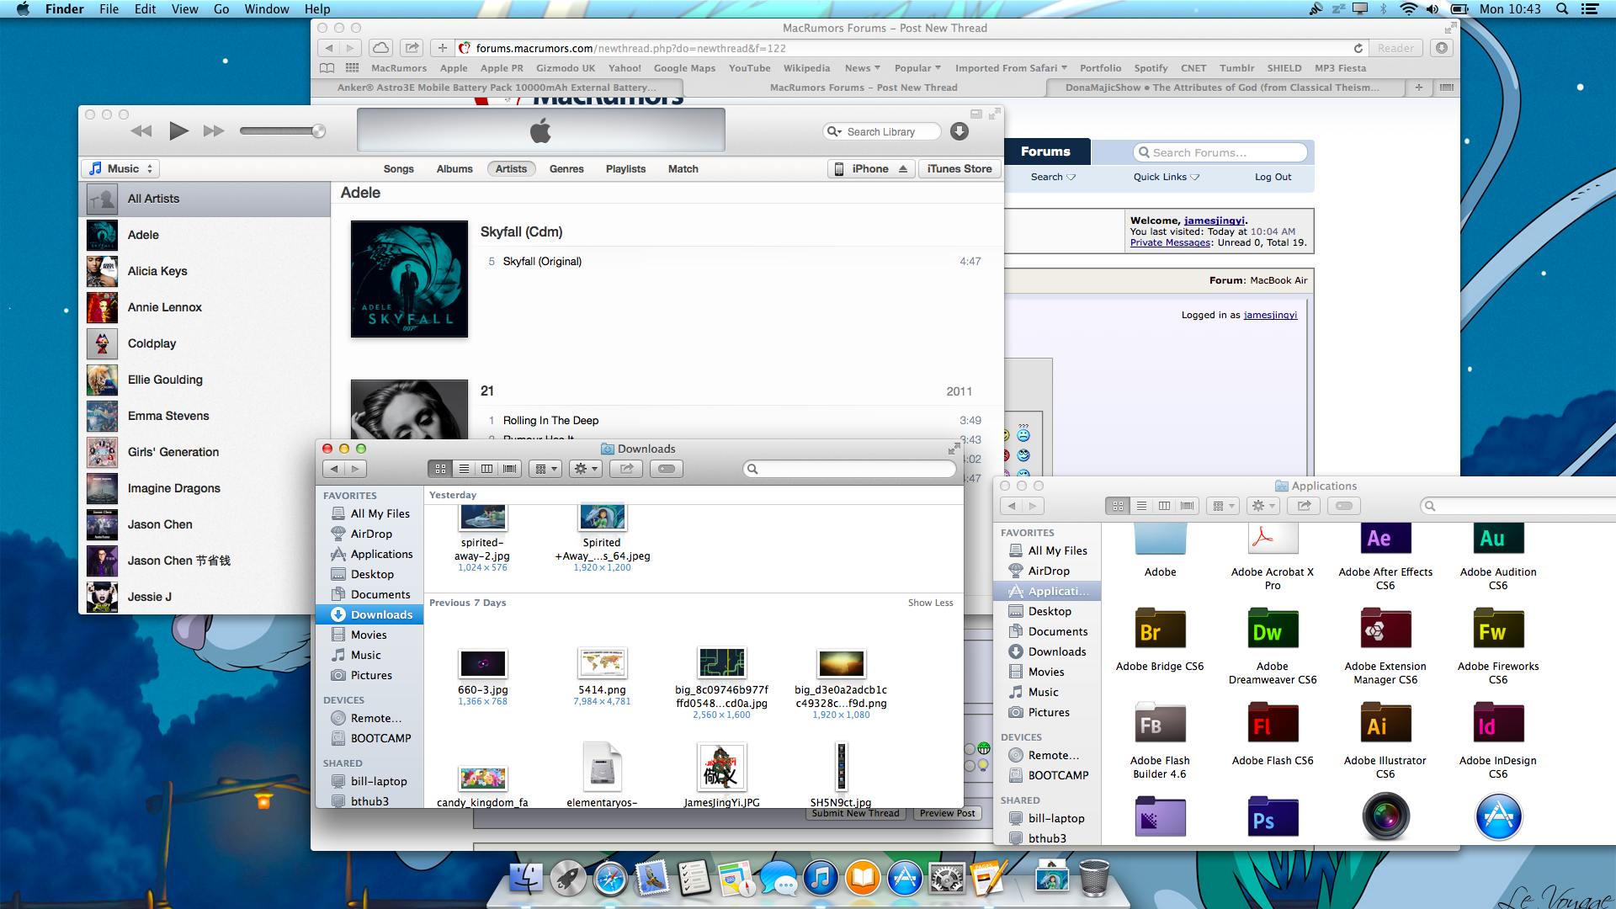Open Adobe Dreamweaver CS6 application icon
The image size is (1616, 909).
pyautogui.click(x=1272, y=630)
